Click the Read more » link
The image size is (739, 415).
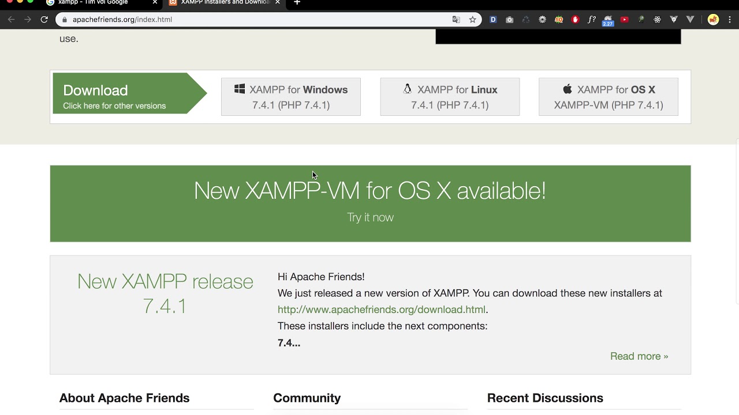(x=639, y=356)
